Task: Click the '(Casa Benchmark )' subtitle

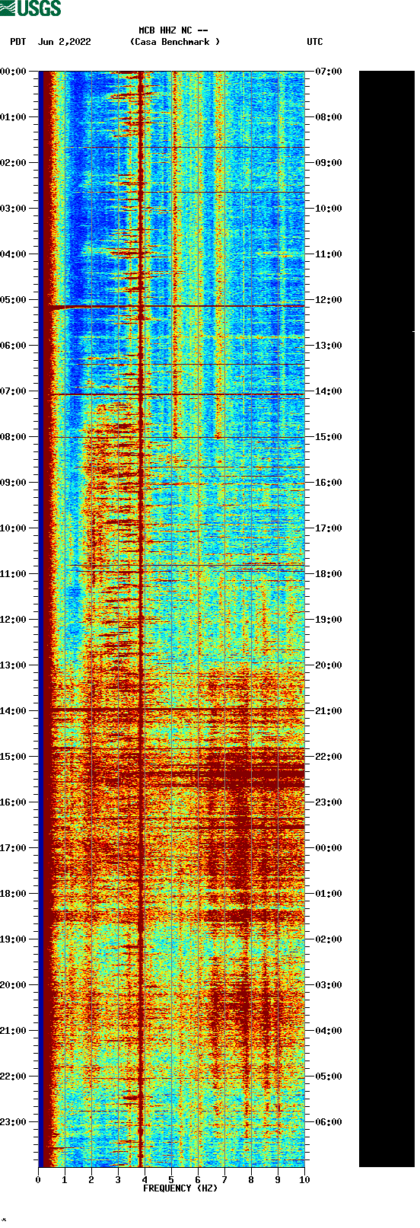Action: coord(175,42)
